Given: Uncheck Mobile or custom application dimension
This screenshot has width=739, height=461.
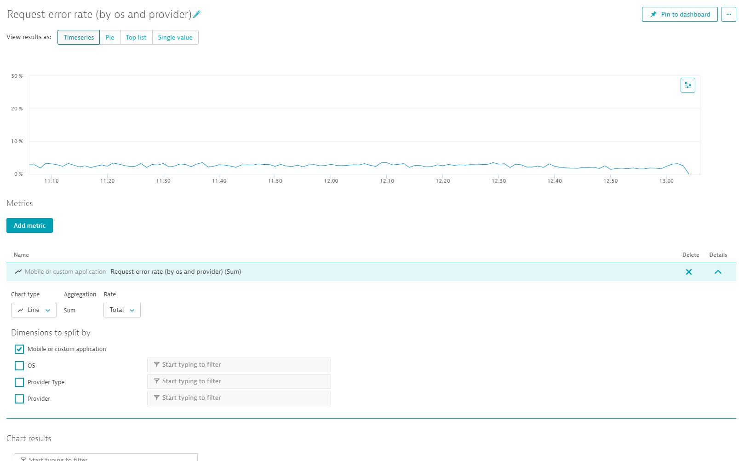Looking at the screenshot, I should [19, 349].
